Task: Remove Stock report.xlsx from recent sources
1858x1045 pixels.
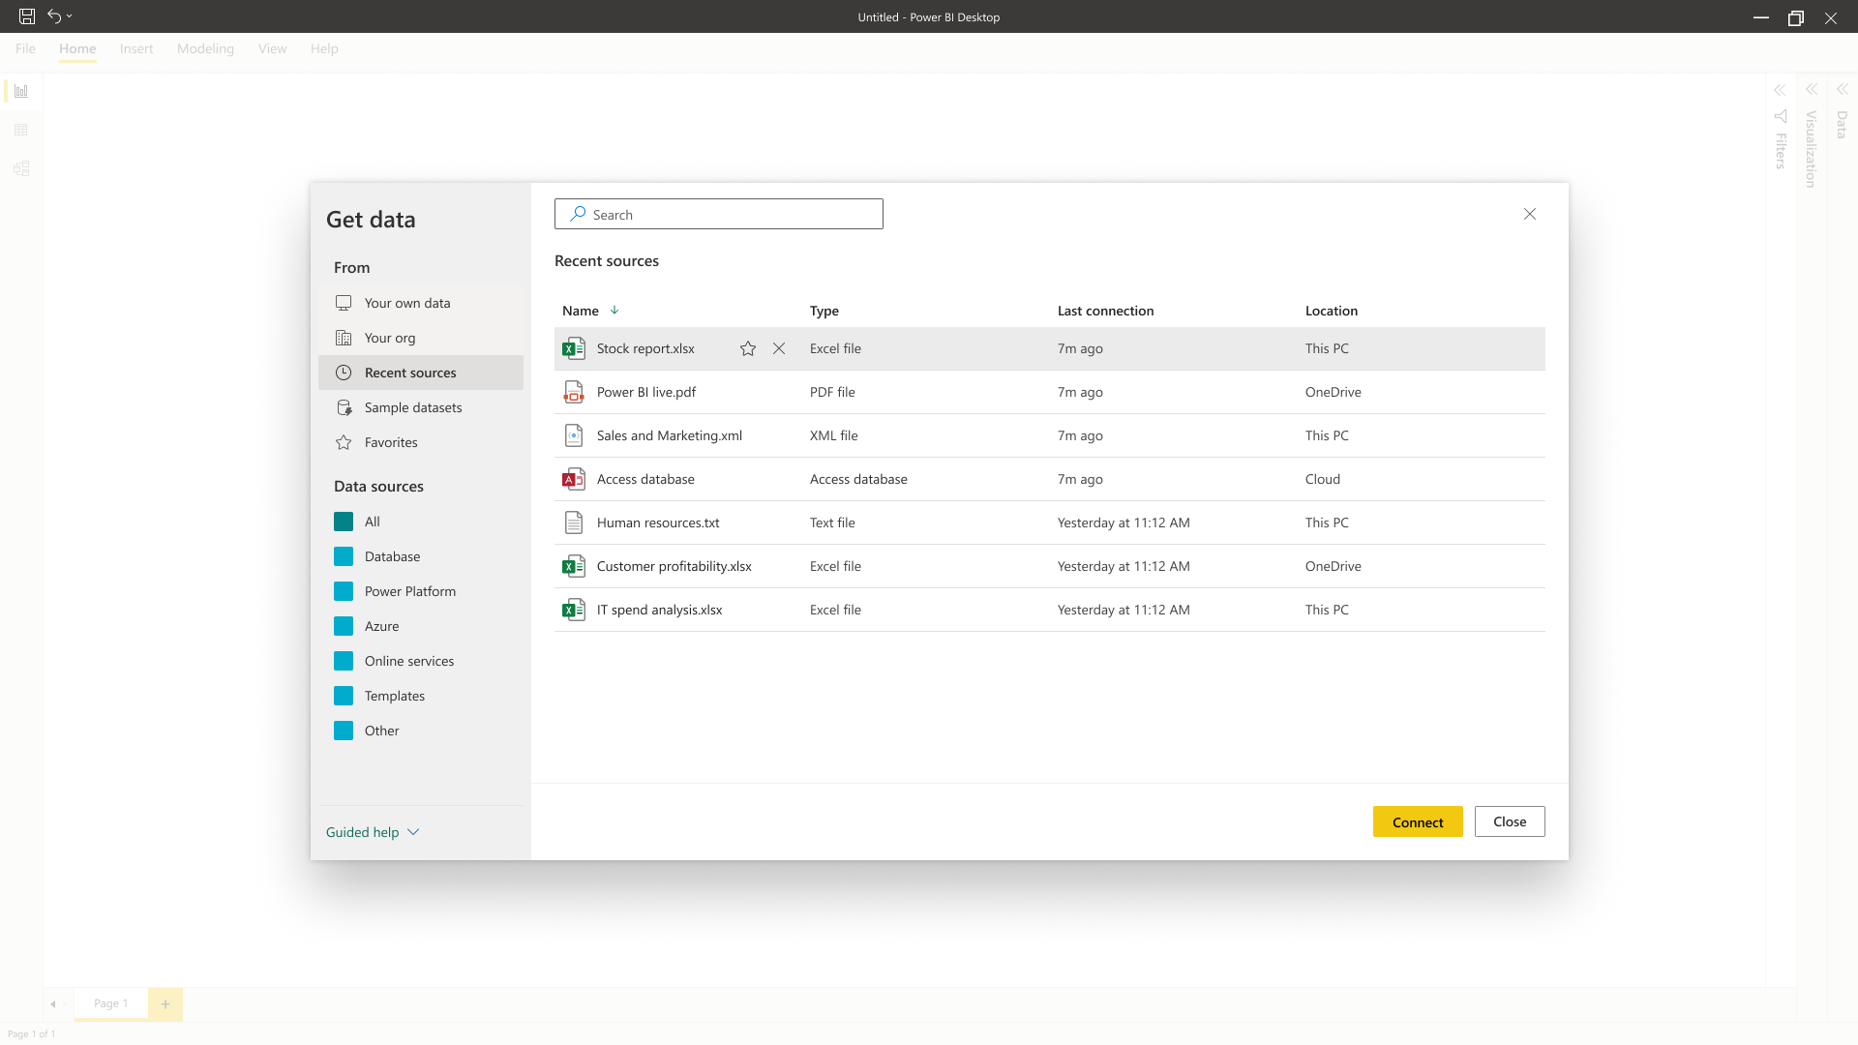Action: (779, 349)
